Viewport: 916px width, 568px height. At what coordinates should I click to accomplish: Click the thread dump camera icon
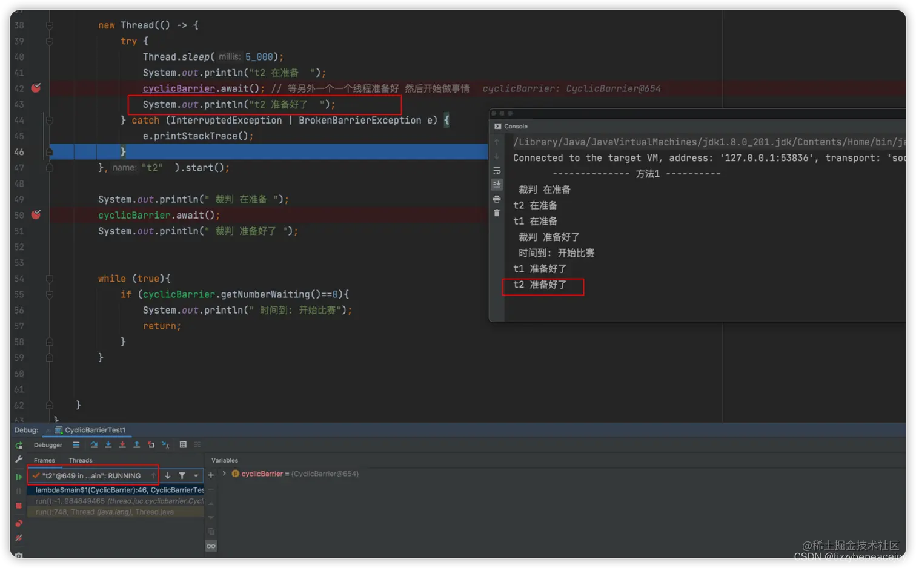coord(19,555)
